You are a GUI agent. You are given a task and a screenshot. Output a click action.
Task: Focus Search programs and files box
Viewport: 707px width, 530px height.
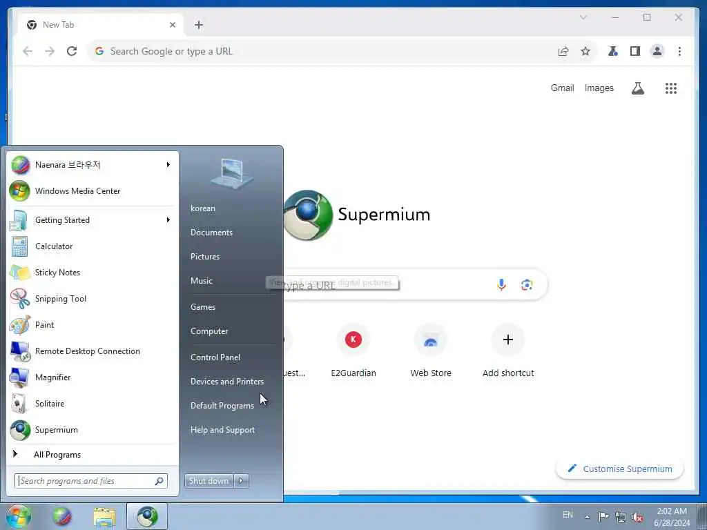click(91, 481)
